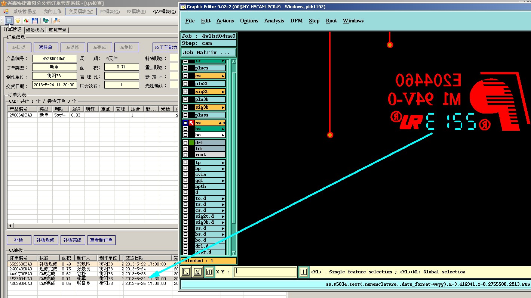Click the exclamation button next to XY field
531x298 pixels.
pyautogui.click(x=304, y=272)
